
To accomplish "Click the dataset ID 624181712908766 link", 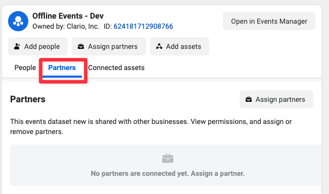I will point(144,26).
